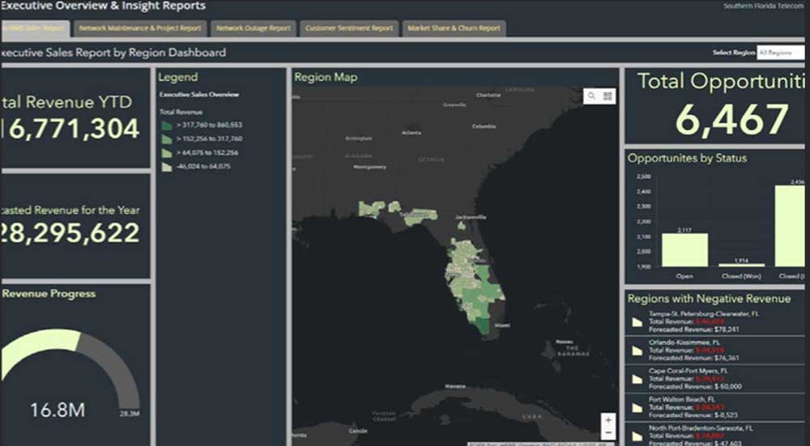
Task: Click the Orlando-Kissimmee region icon
Action: [636, 350]
